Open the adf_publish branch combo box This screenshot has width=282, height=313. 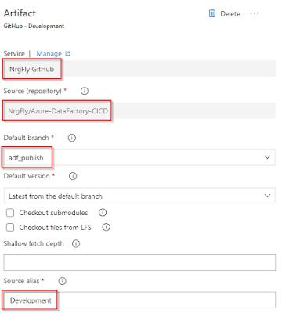point(139,157)
